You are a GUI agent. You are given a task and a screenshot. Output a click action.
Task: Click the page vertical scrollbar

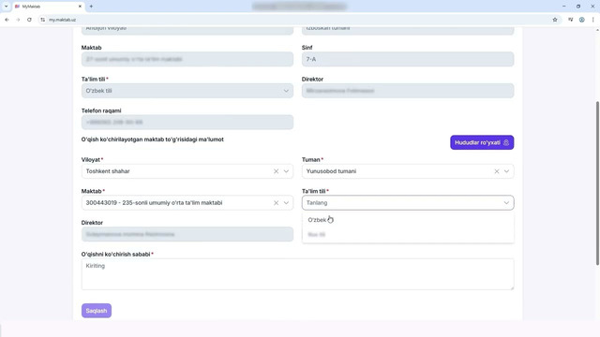click(597, 183)
